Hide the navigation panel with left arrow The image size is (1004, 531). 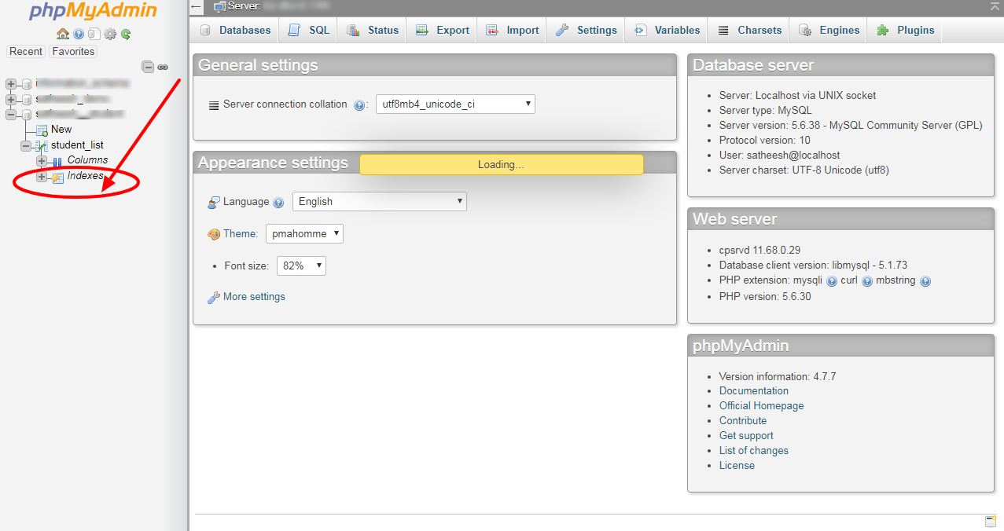pos(197,6)
